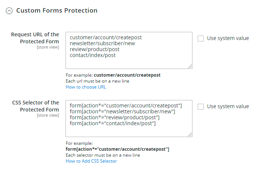Open the How to choose URL link
This screenshot has height=170, width=255.
[86, 87]
